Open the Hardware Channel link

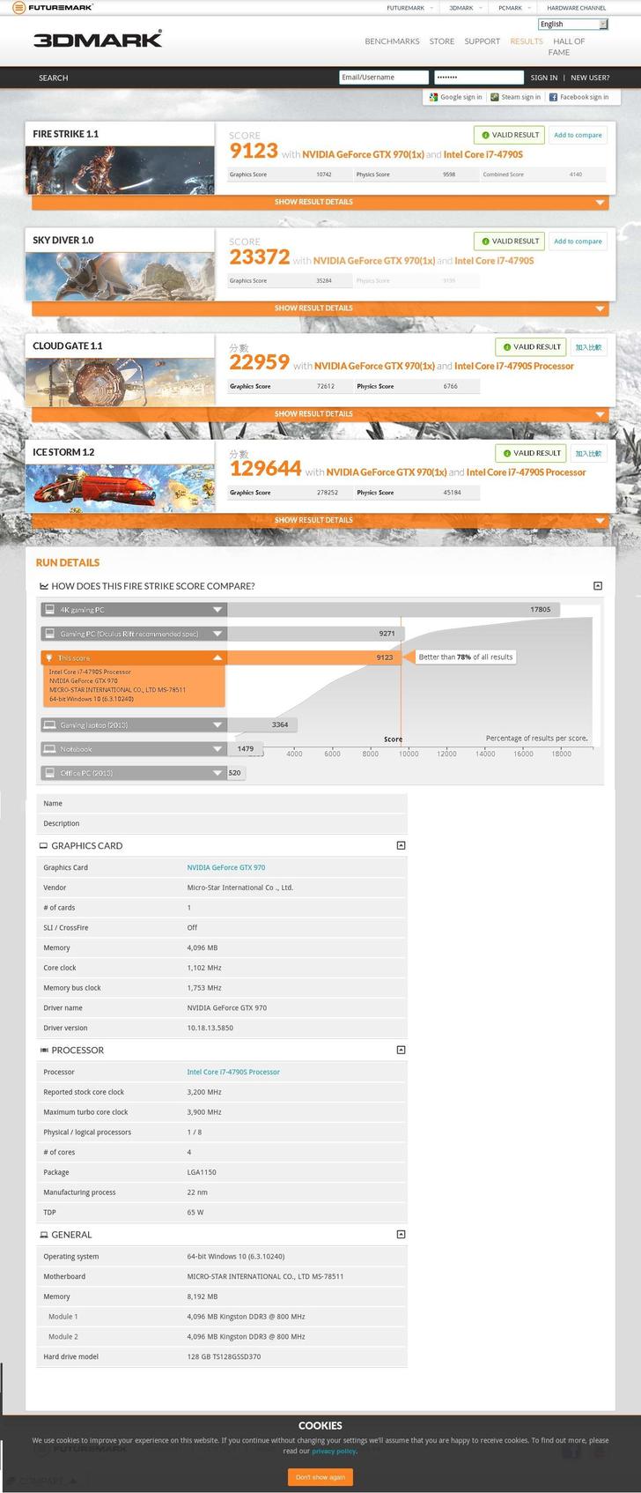click(577, 8)
